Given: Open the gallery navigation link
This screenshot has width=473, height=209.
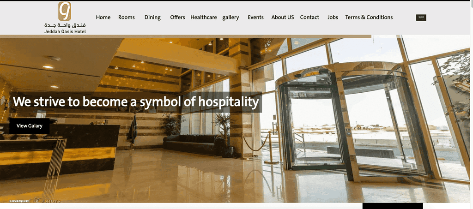Looking at the screenshot, I should (x=230, y=18).
